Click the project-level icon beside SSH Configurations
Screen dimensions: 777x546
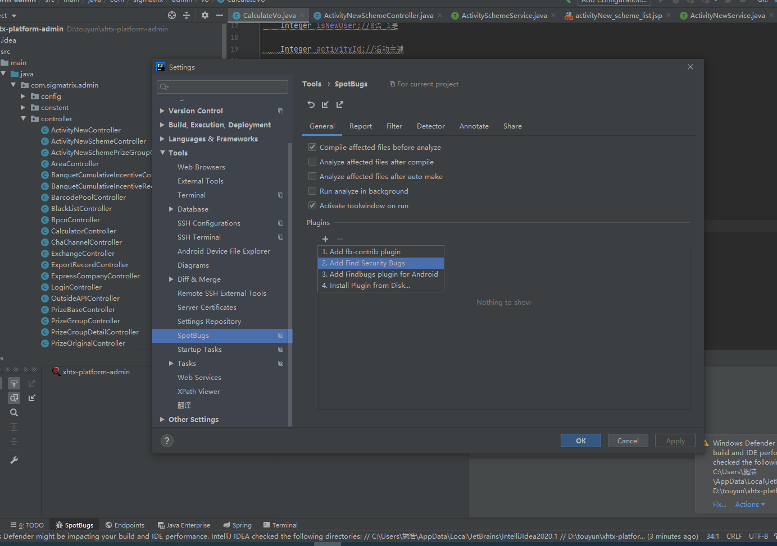click(x=280, y=223)
